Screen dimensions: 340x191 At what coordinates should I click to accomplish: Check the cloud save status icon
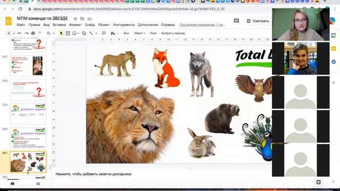(89, 19)
